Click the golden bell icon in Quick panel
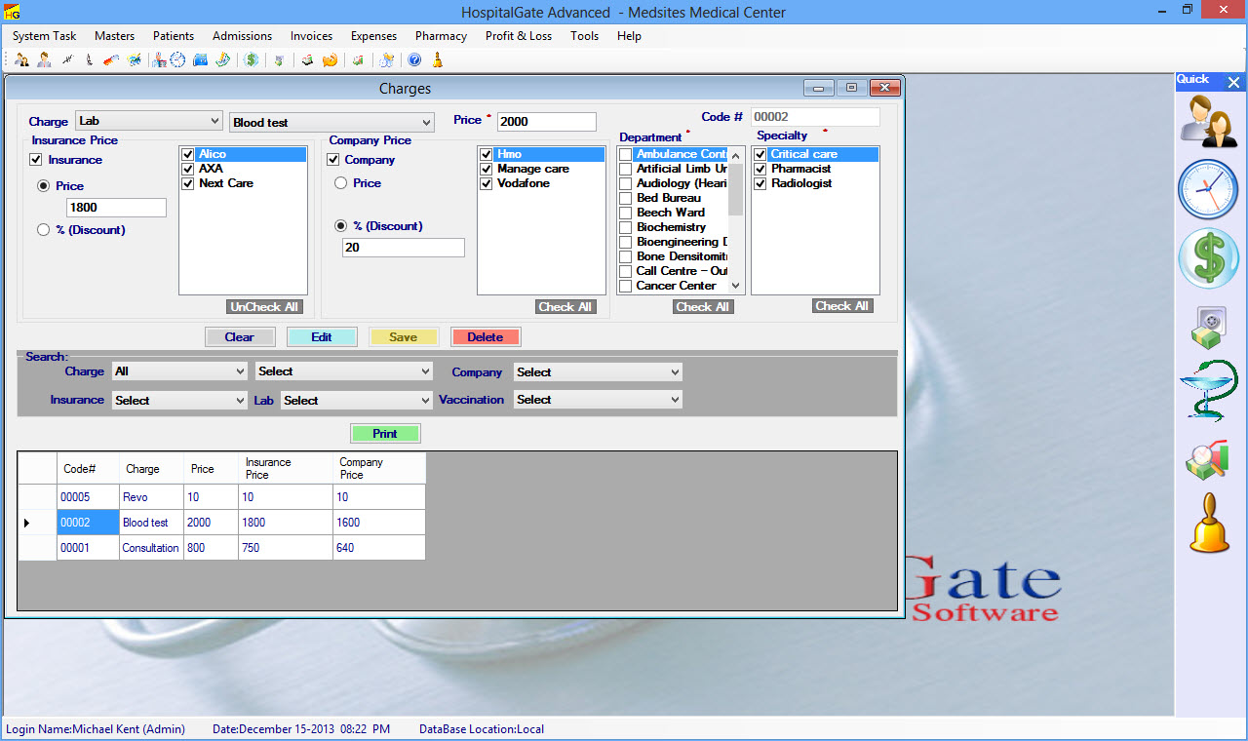1248x741 pixels. click(x=1209, y=524)
